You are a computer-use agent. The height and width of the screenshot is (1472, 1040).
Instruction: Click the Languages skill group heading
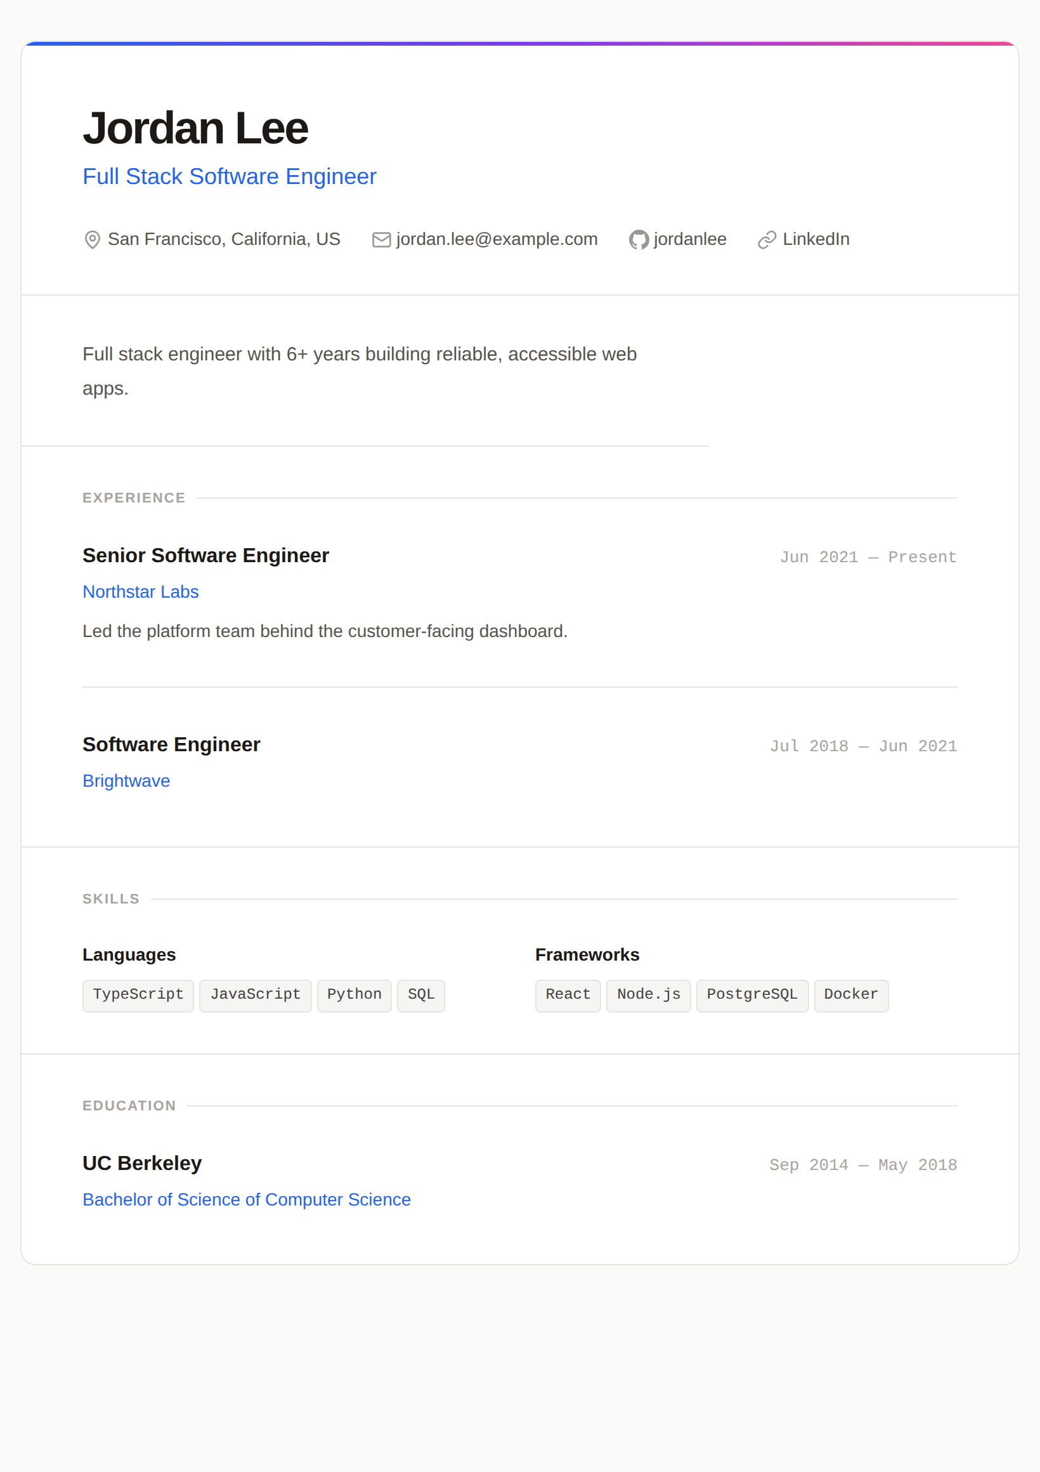tap(129, 955)
